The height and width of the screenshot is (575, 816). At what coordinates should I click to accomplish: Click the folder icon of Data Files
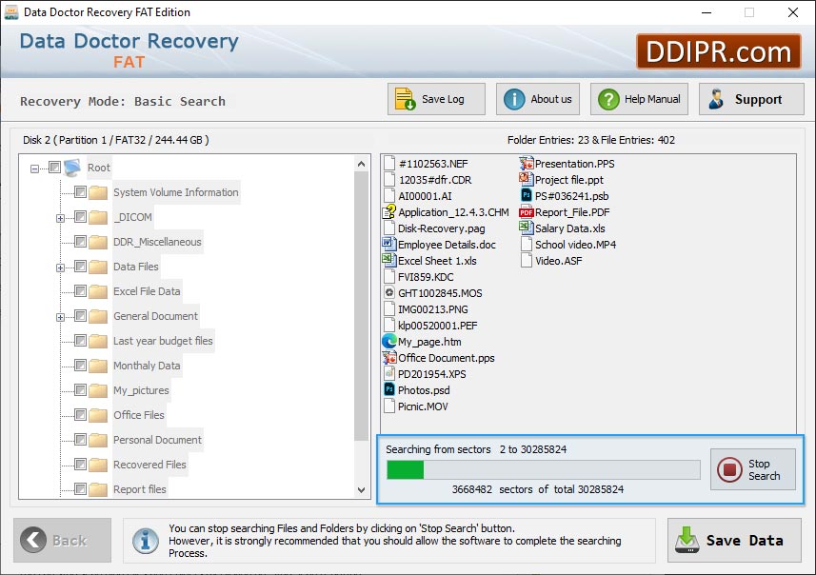[x=98, y=267]
